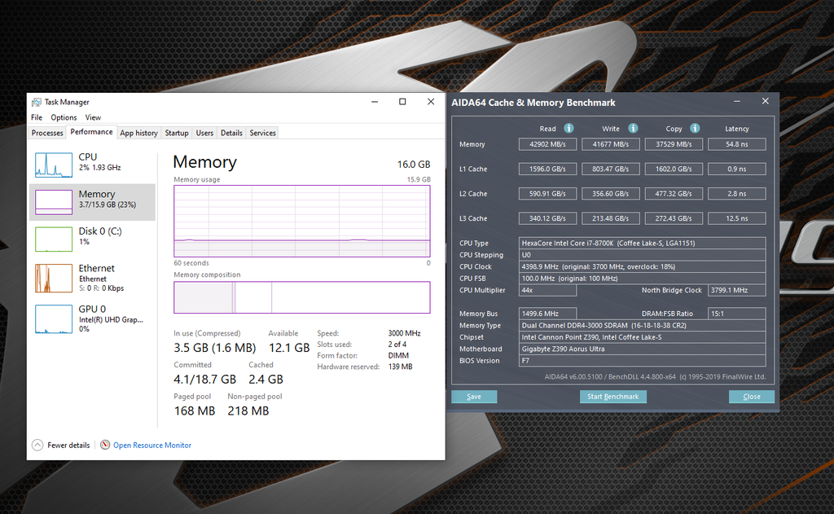Switch to the Performance tab
This screenshot has height=514, width=834.
click(x=91, y=132)
